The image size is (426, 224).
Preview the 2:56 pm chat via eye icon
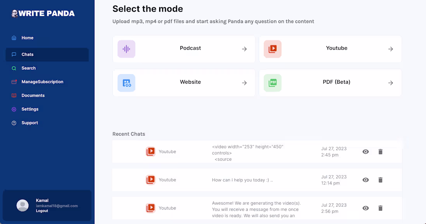[366, 208]
